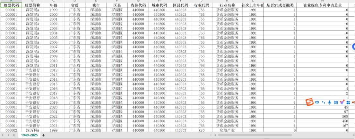The width and height of the screenshot is (355, 139).
Task: Switch punctuation mode on Sogou bar
Action: coord(324,102)
